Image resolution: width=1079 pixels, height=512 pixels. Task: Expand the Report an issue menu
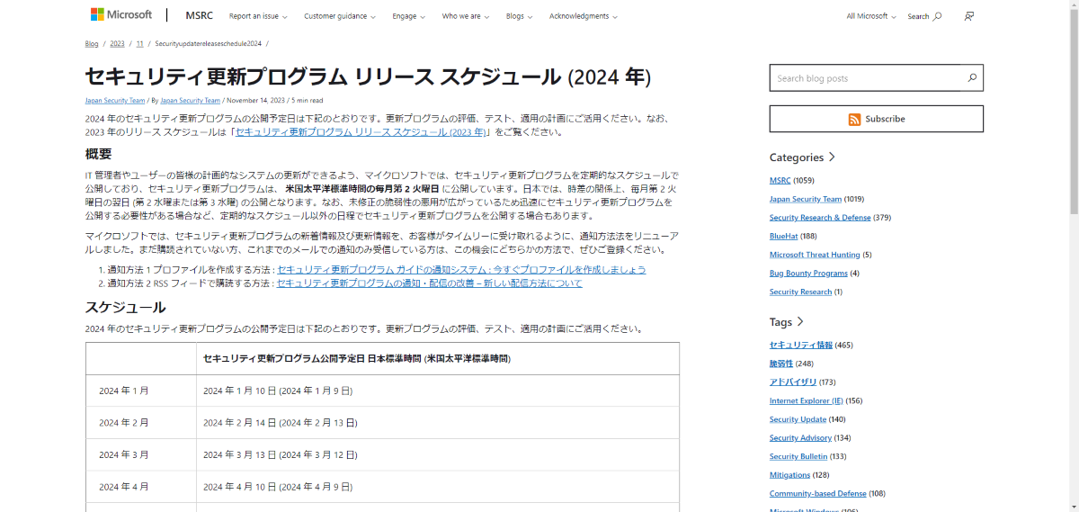(x=258, y=16)
